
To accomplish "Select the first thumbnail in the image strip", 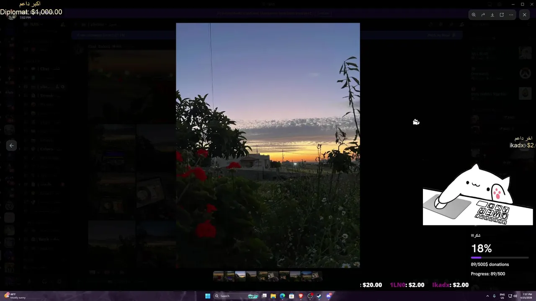I will tap(218, 276).
